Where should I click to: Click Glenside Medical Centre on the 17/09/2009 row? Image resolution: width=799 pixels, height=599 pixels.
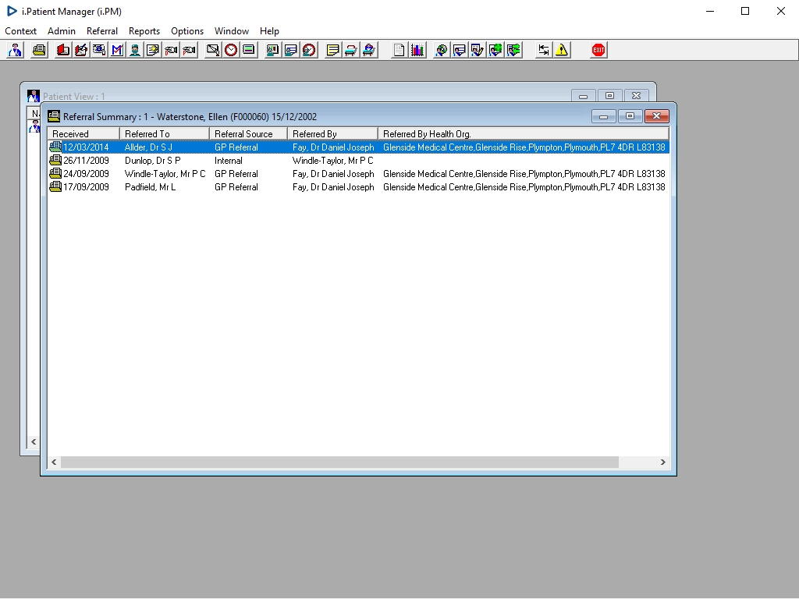[524, 187]
